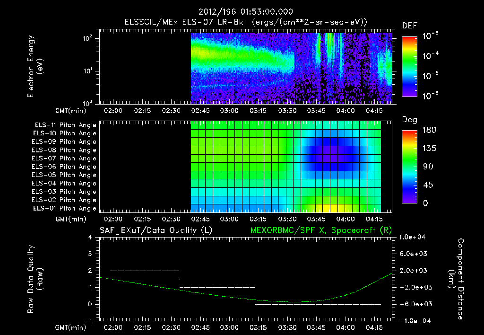
Task: Select the Raw Data Quality (Raw) axis label
Action: 35,279
